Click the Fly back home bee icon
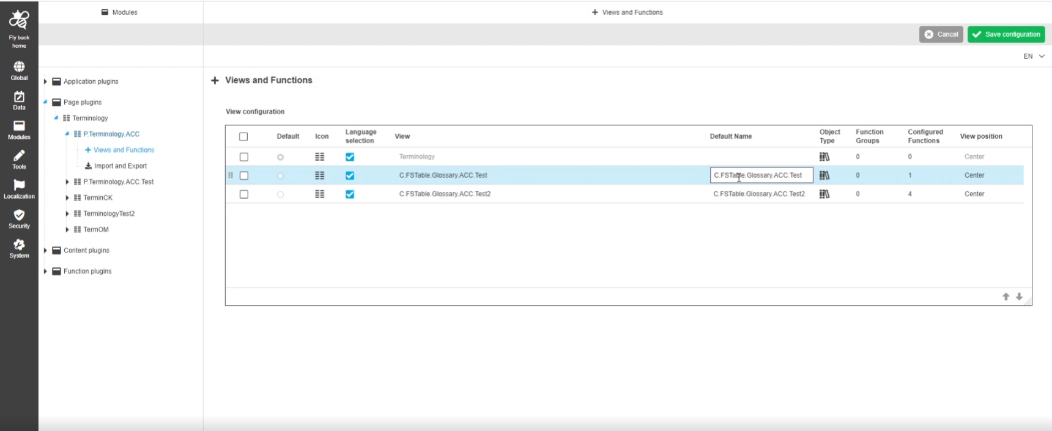The image size is (1052, 431). (19, 21)
